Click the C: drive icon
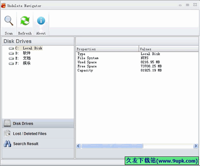Viewport: 200px width, 166px height. pyautogui.click(x=11, y=48)
